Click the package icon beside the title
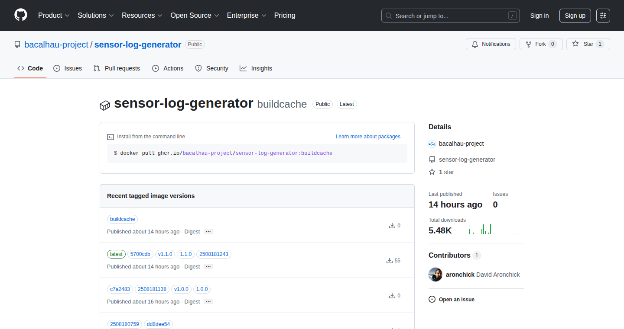 pyautogui.click(x=105, y=105)
